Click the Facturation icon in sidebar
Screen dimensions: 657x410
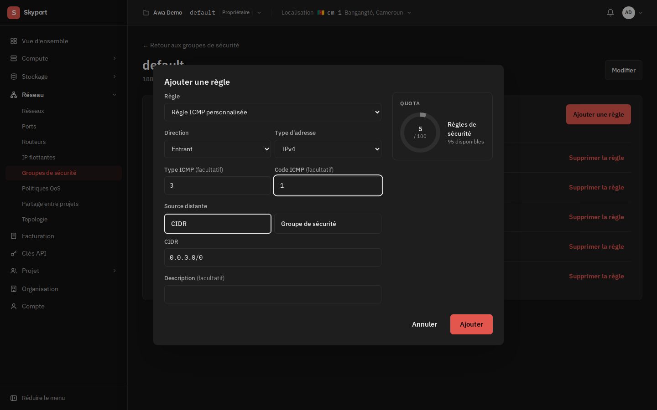[x=14, y=236]
